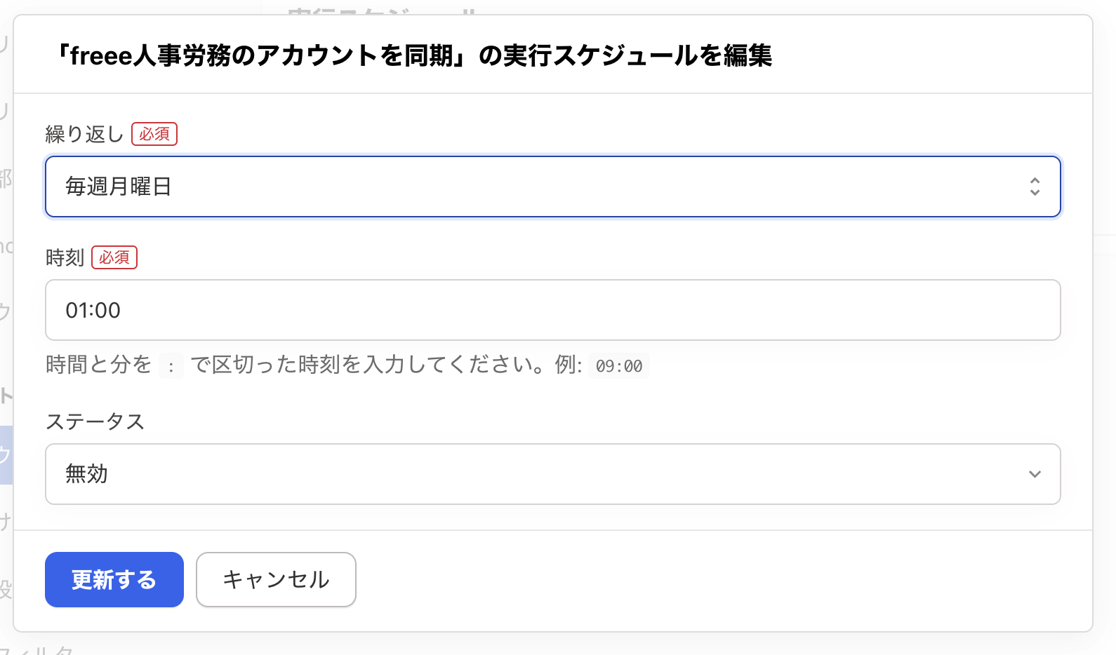Click the up-down arrows in 繰り返し selector
Image resolution: width=1116 pixels, height=655 pixels.
coord(1035,187)
